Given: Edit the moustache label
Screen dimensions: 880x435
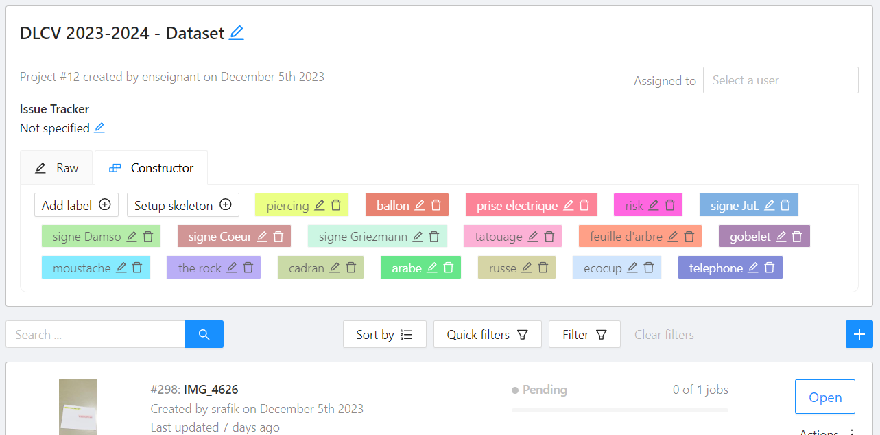Looking at the screenshot, I should click(x=121, y=268).
